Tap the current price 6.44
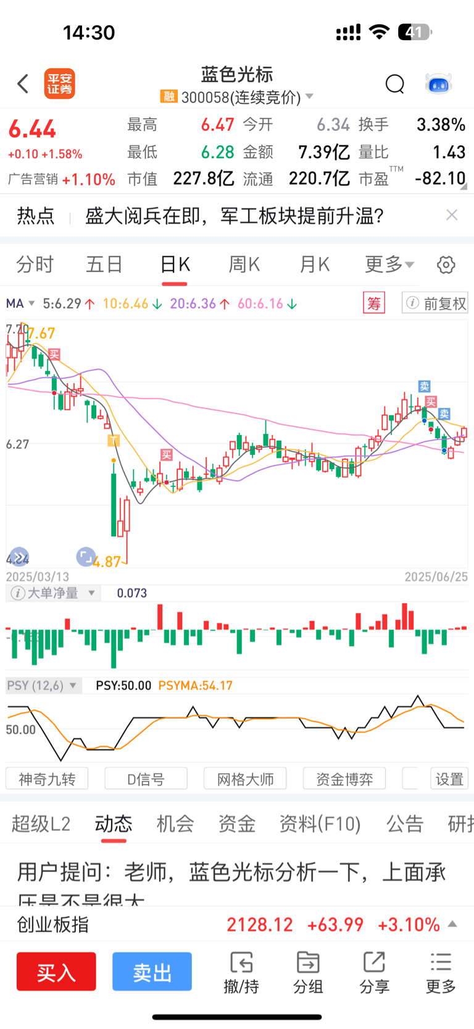 pyautogui.click(x=32, y=129)
